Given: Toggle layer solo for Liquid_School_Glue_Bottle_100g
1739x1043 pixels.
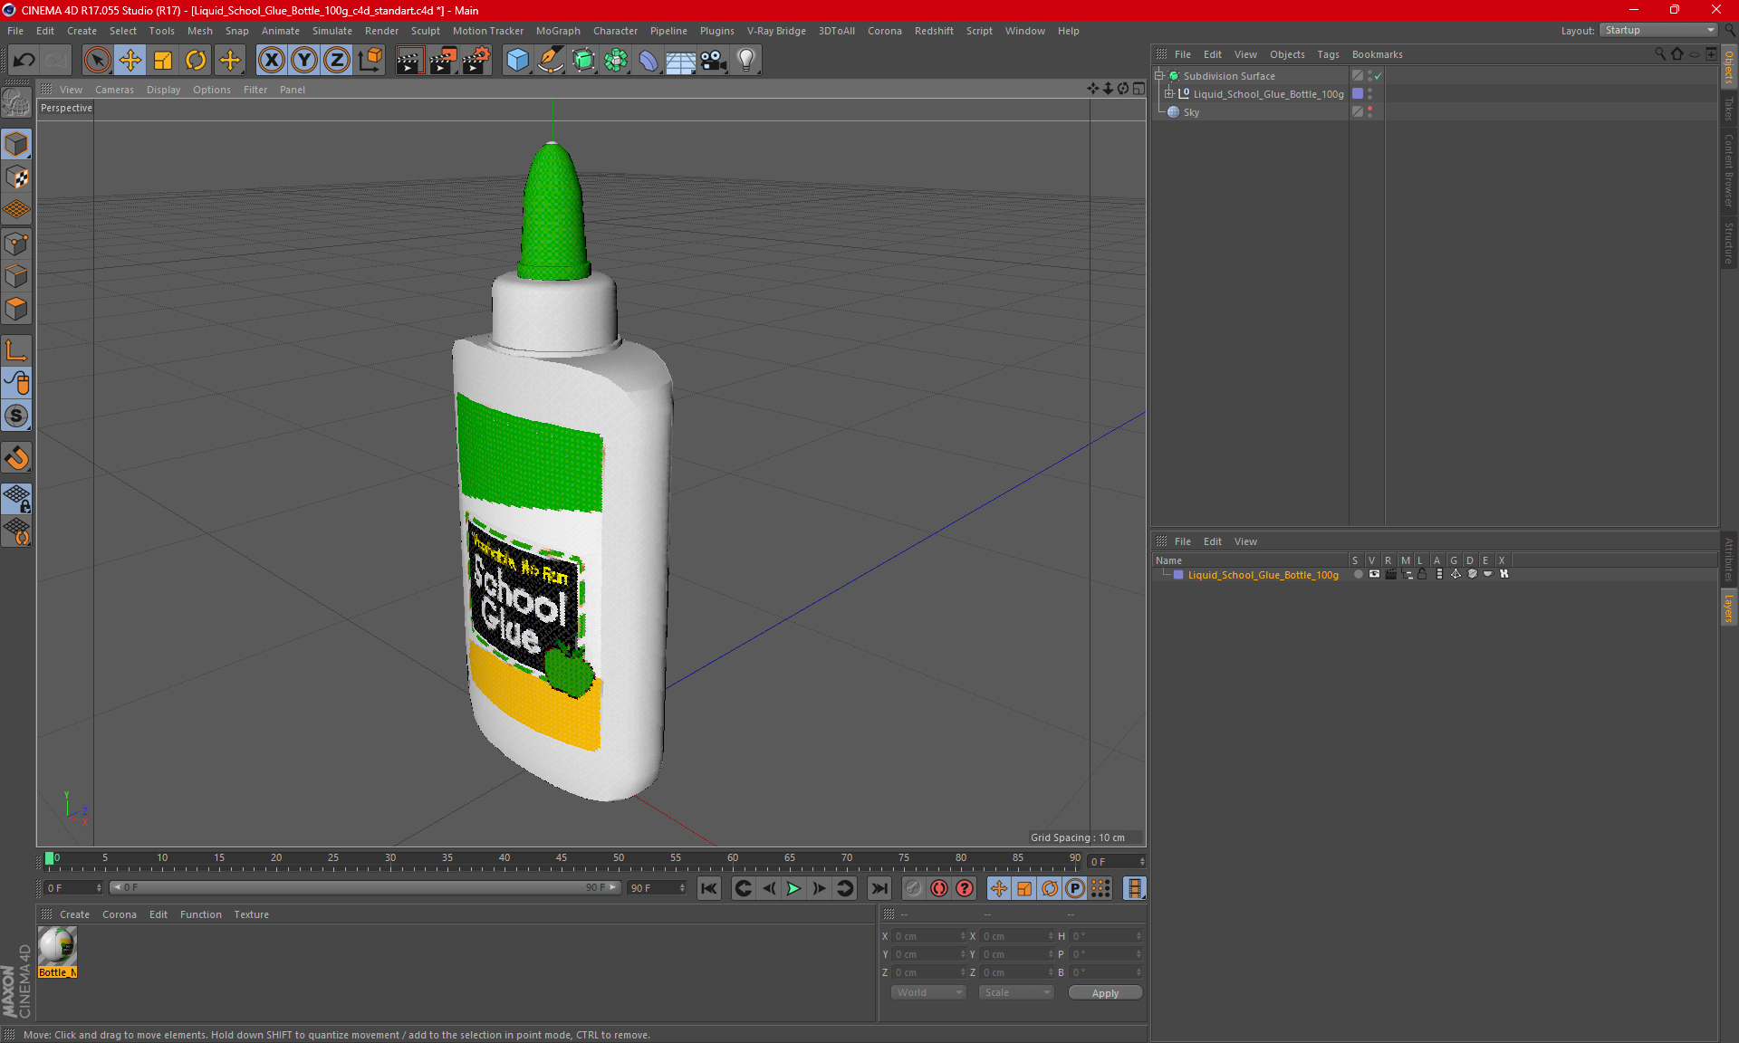Looking at the screenshot, I should 1358,574.
